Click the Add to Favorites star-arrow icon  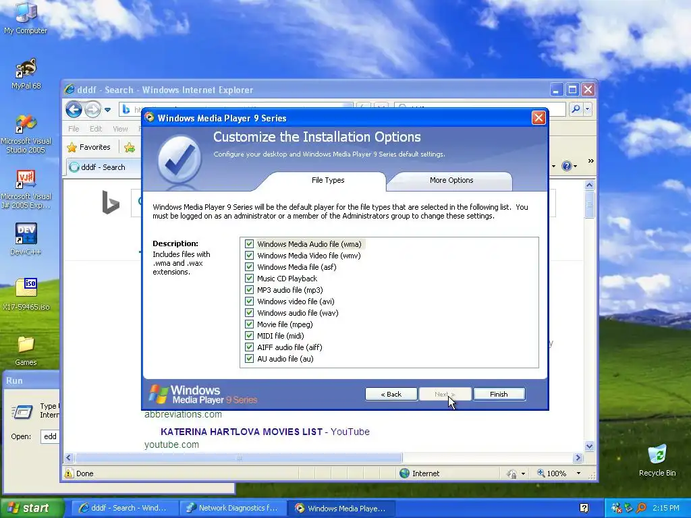pyautogui.click(x=129, y=148)
